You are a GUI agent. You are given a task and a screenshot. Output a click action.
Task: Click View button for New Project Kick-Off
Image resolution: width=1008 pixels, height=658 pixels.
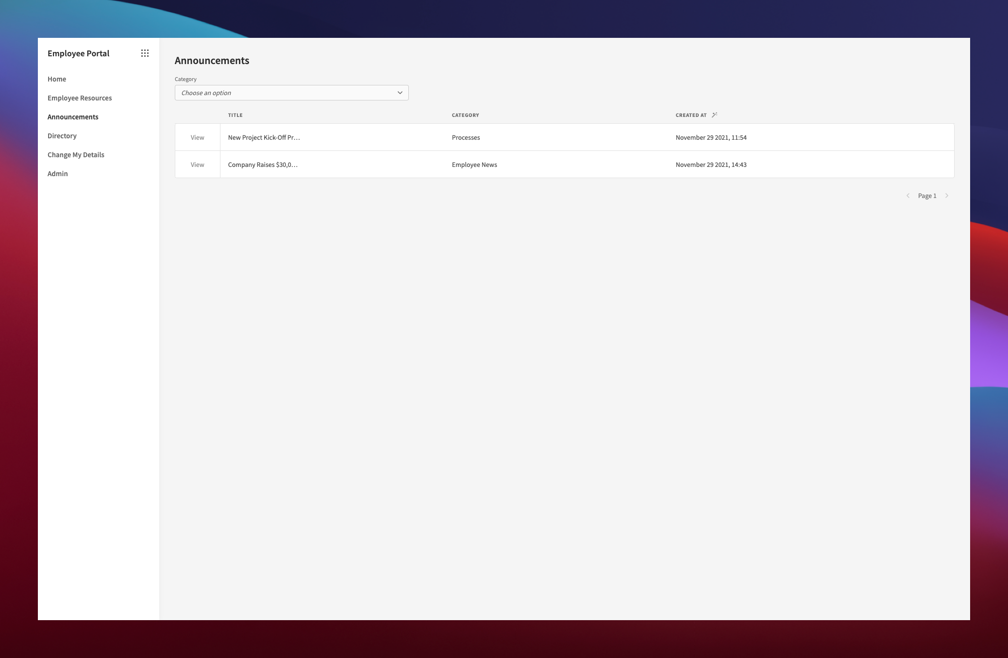click(198, 137)
